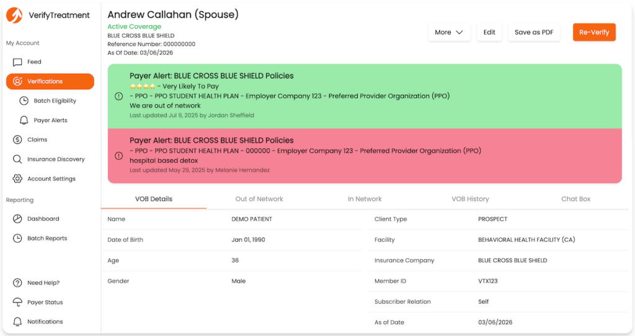Click the Batch Eligibility clock icon
Image resolution: width=635 pixels, height=336 pixels.
pyautogui.click(x=24, y=101)
